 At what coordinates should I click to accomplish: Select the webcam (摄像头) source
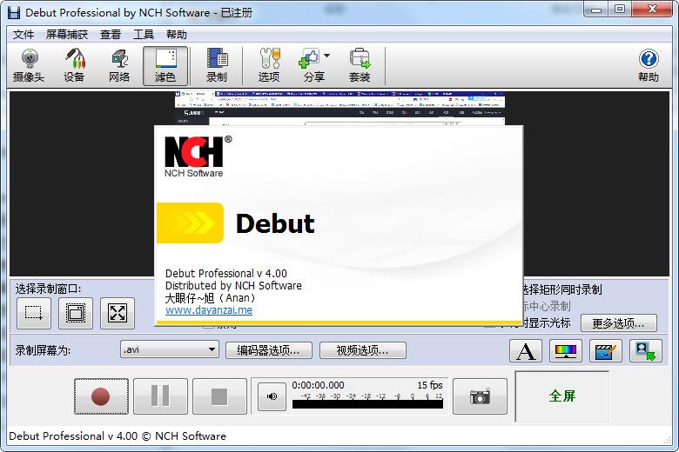(x=29, y=66)
